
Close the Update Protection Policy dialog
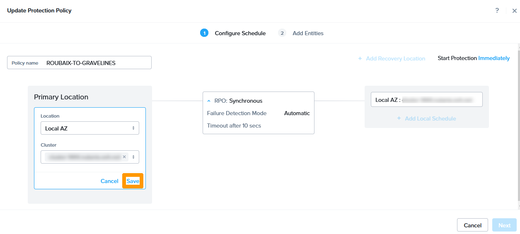click(514, 11)
